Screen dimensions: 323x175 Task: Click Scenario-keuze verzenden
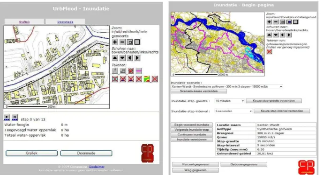tap(199, 91)
